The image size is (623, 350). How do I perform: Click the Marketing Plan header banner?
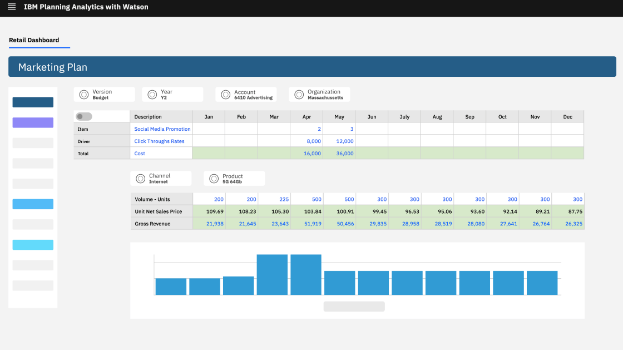(x=312, y=67)
